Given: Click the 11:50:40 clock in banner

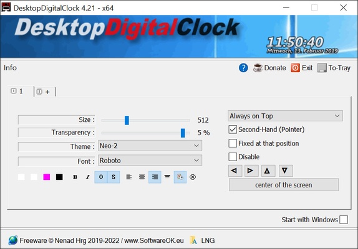Looking at the screenshot, I should point(295,42).
